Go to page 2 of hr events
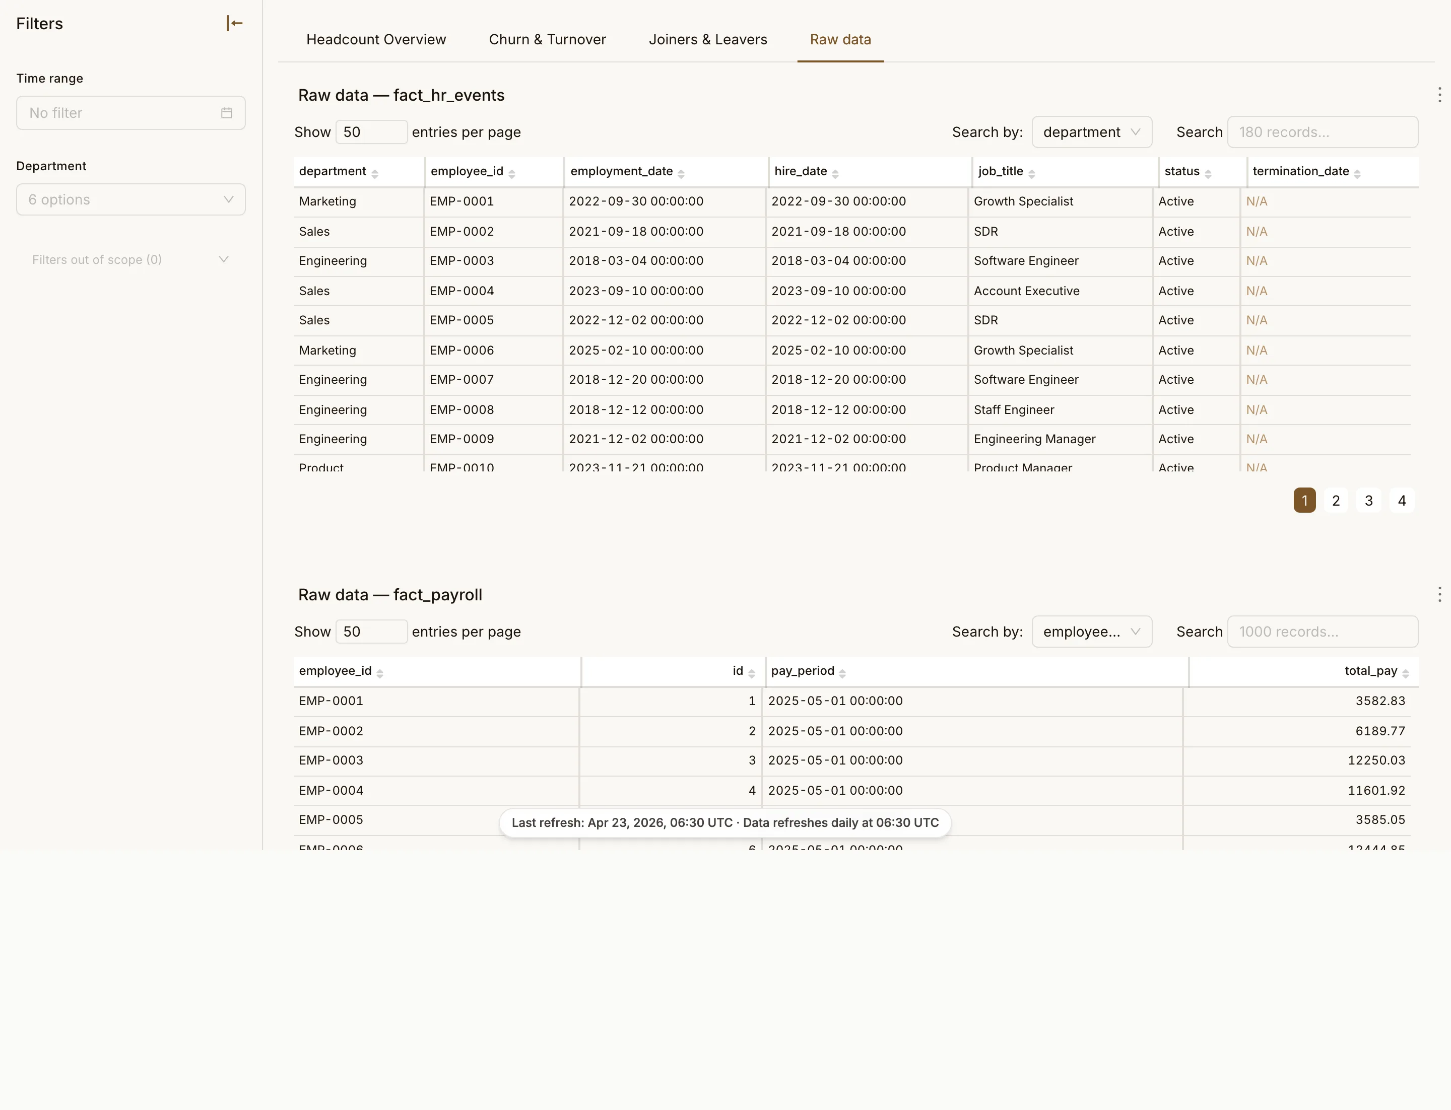The image size is (1451, 1110). point(1336,500)
